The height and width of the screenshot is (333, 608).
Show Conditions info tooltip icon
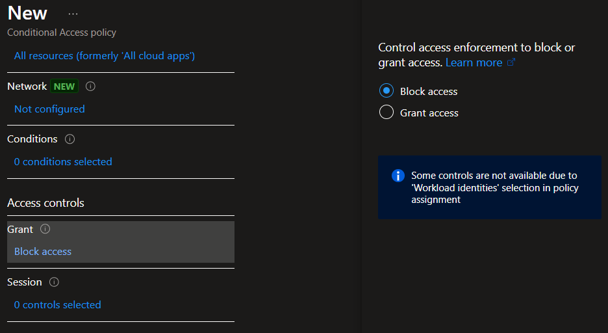click(x=70, y=139)
